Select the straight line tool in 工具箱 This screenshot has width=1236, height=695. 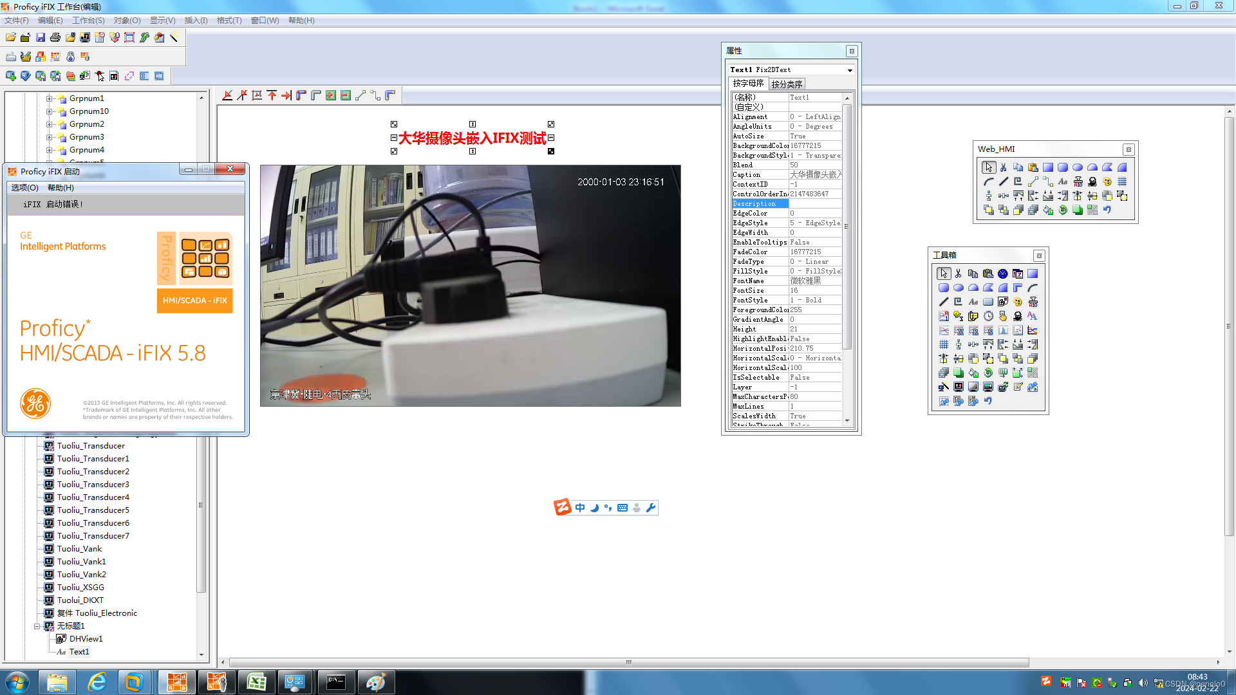944,302
